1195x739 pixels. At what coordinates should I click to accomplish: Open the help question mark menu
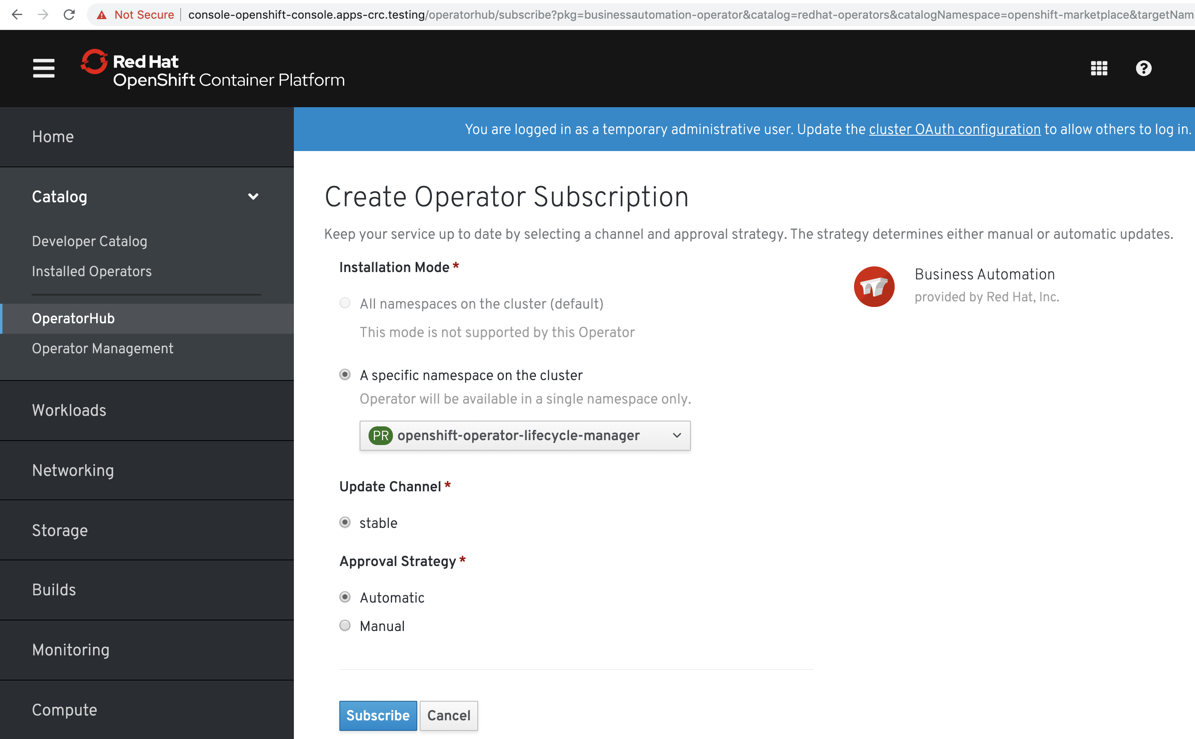pos(1143,68)
